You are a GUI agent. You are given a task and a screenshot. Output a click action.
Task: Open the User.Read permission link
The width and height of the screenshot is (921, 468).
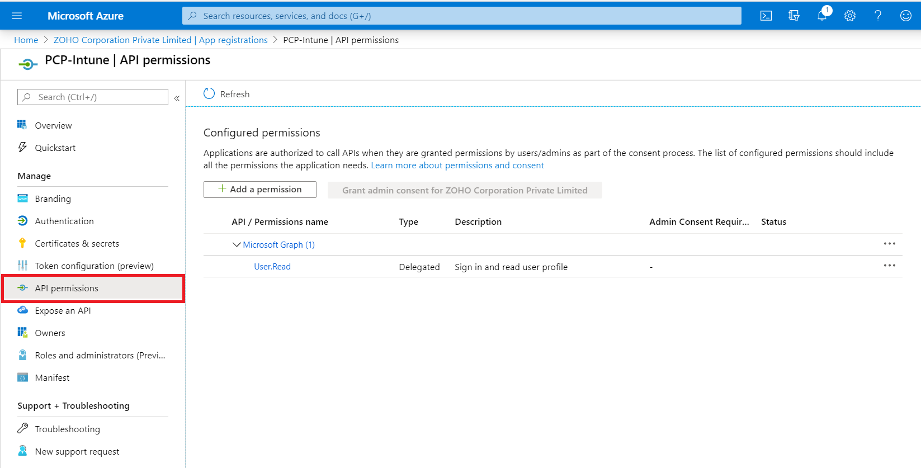pos(272,267)
